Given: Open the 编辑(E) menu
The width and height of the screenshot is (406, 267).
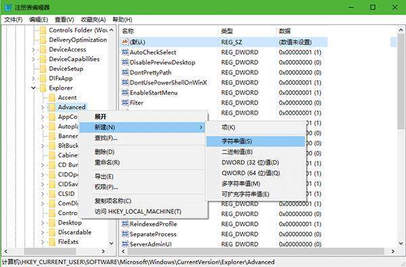Looking at the screenshot, I should (39, 20).
